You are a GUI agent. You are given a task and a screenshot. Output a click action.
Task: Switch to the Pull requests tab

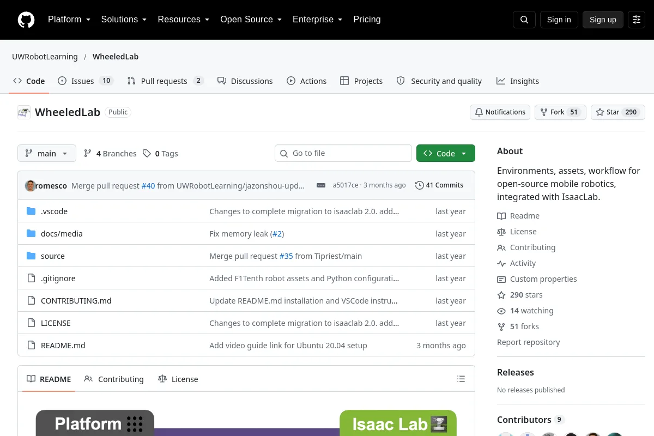click(165, 81)
